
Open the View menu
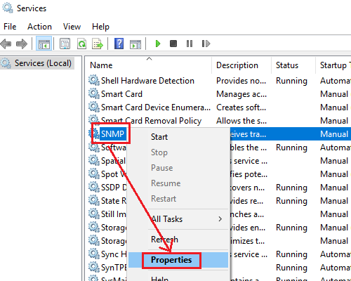pos(72,27)
